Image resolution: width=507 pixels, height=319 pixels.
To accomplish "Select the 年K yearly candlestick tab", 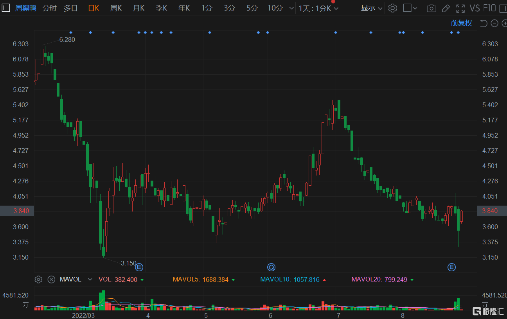I will [184, 8].
